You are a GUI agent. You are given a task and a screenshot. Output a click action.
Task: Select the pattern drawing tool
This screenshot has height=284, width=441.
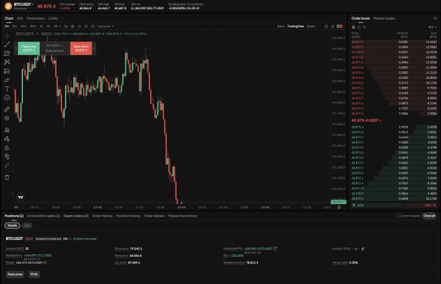[7, 62]
